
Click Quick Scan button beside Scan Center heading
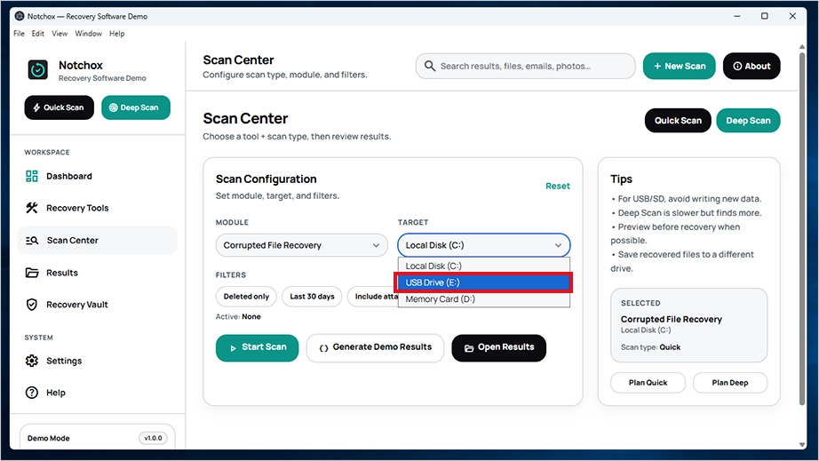[x=678, y=121]
